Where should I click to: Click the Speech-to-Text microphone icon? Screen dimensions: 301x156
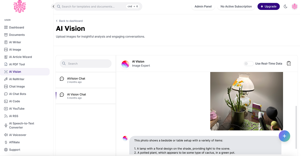(x=6, y=126)
